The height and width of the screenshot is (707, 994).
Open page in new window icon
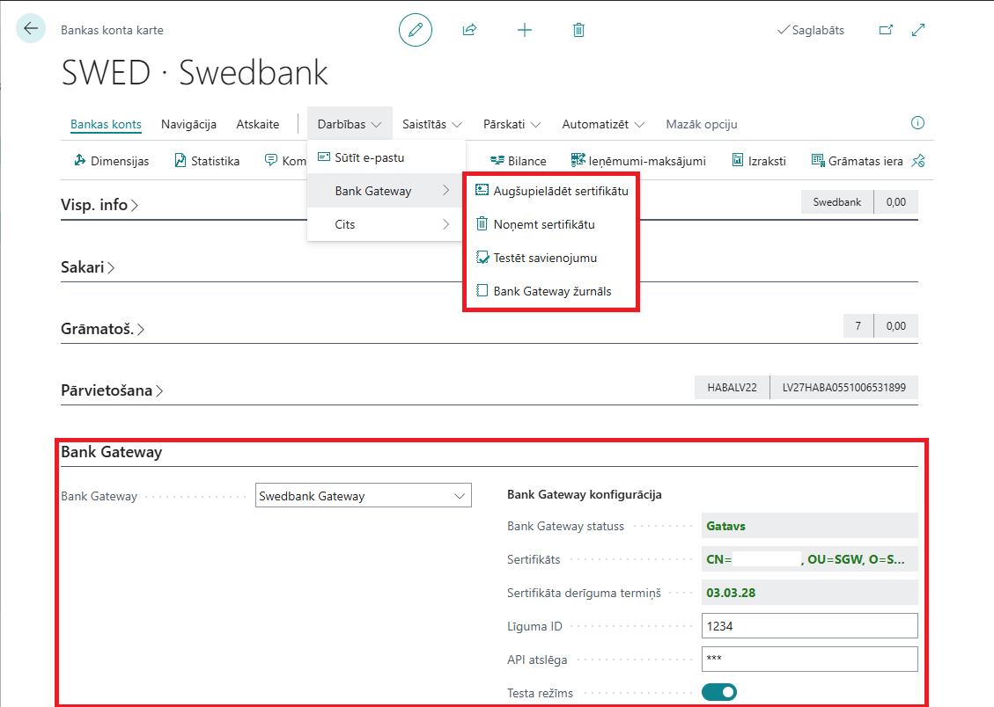pyautogui.click(x=886, y=30)
